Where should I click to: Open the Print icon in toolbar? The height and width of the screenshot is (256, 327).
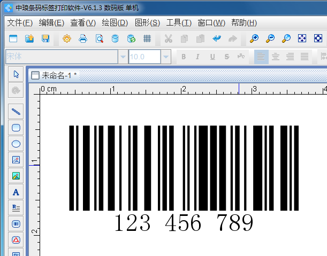point(83,38)
